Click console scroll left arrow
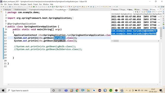 point(112,41)
